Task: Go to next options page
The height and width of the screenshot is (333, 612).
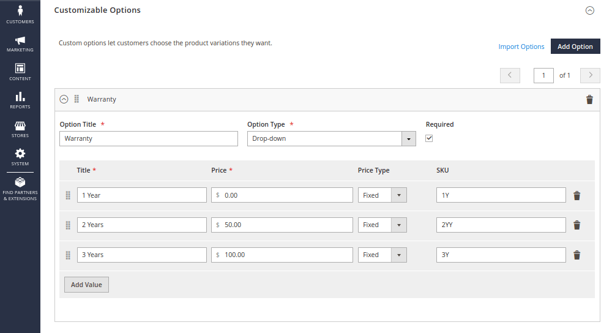Action: coord(590,75)
